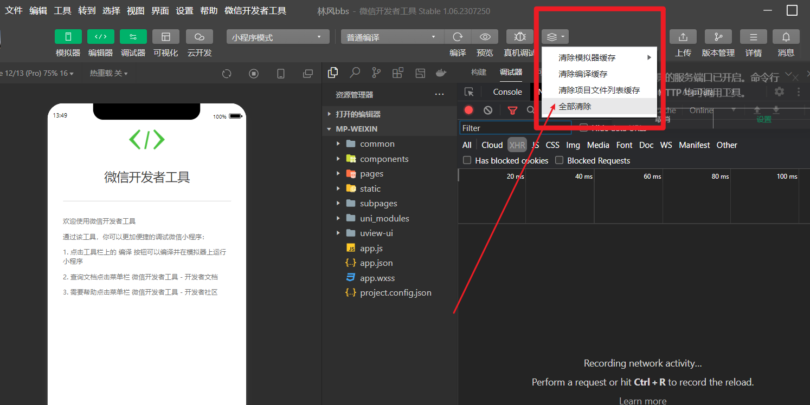810x405 pixels.
Task: Toggle the XHR request filter
Action: (517, 145)
